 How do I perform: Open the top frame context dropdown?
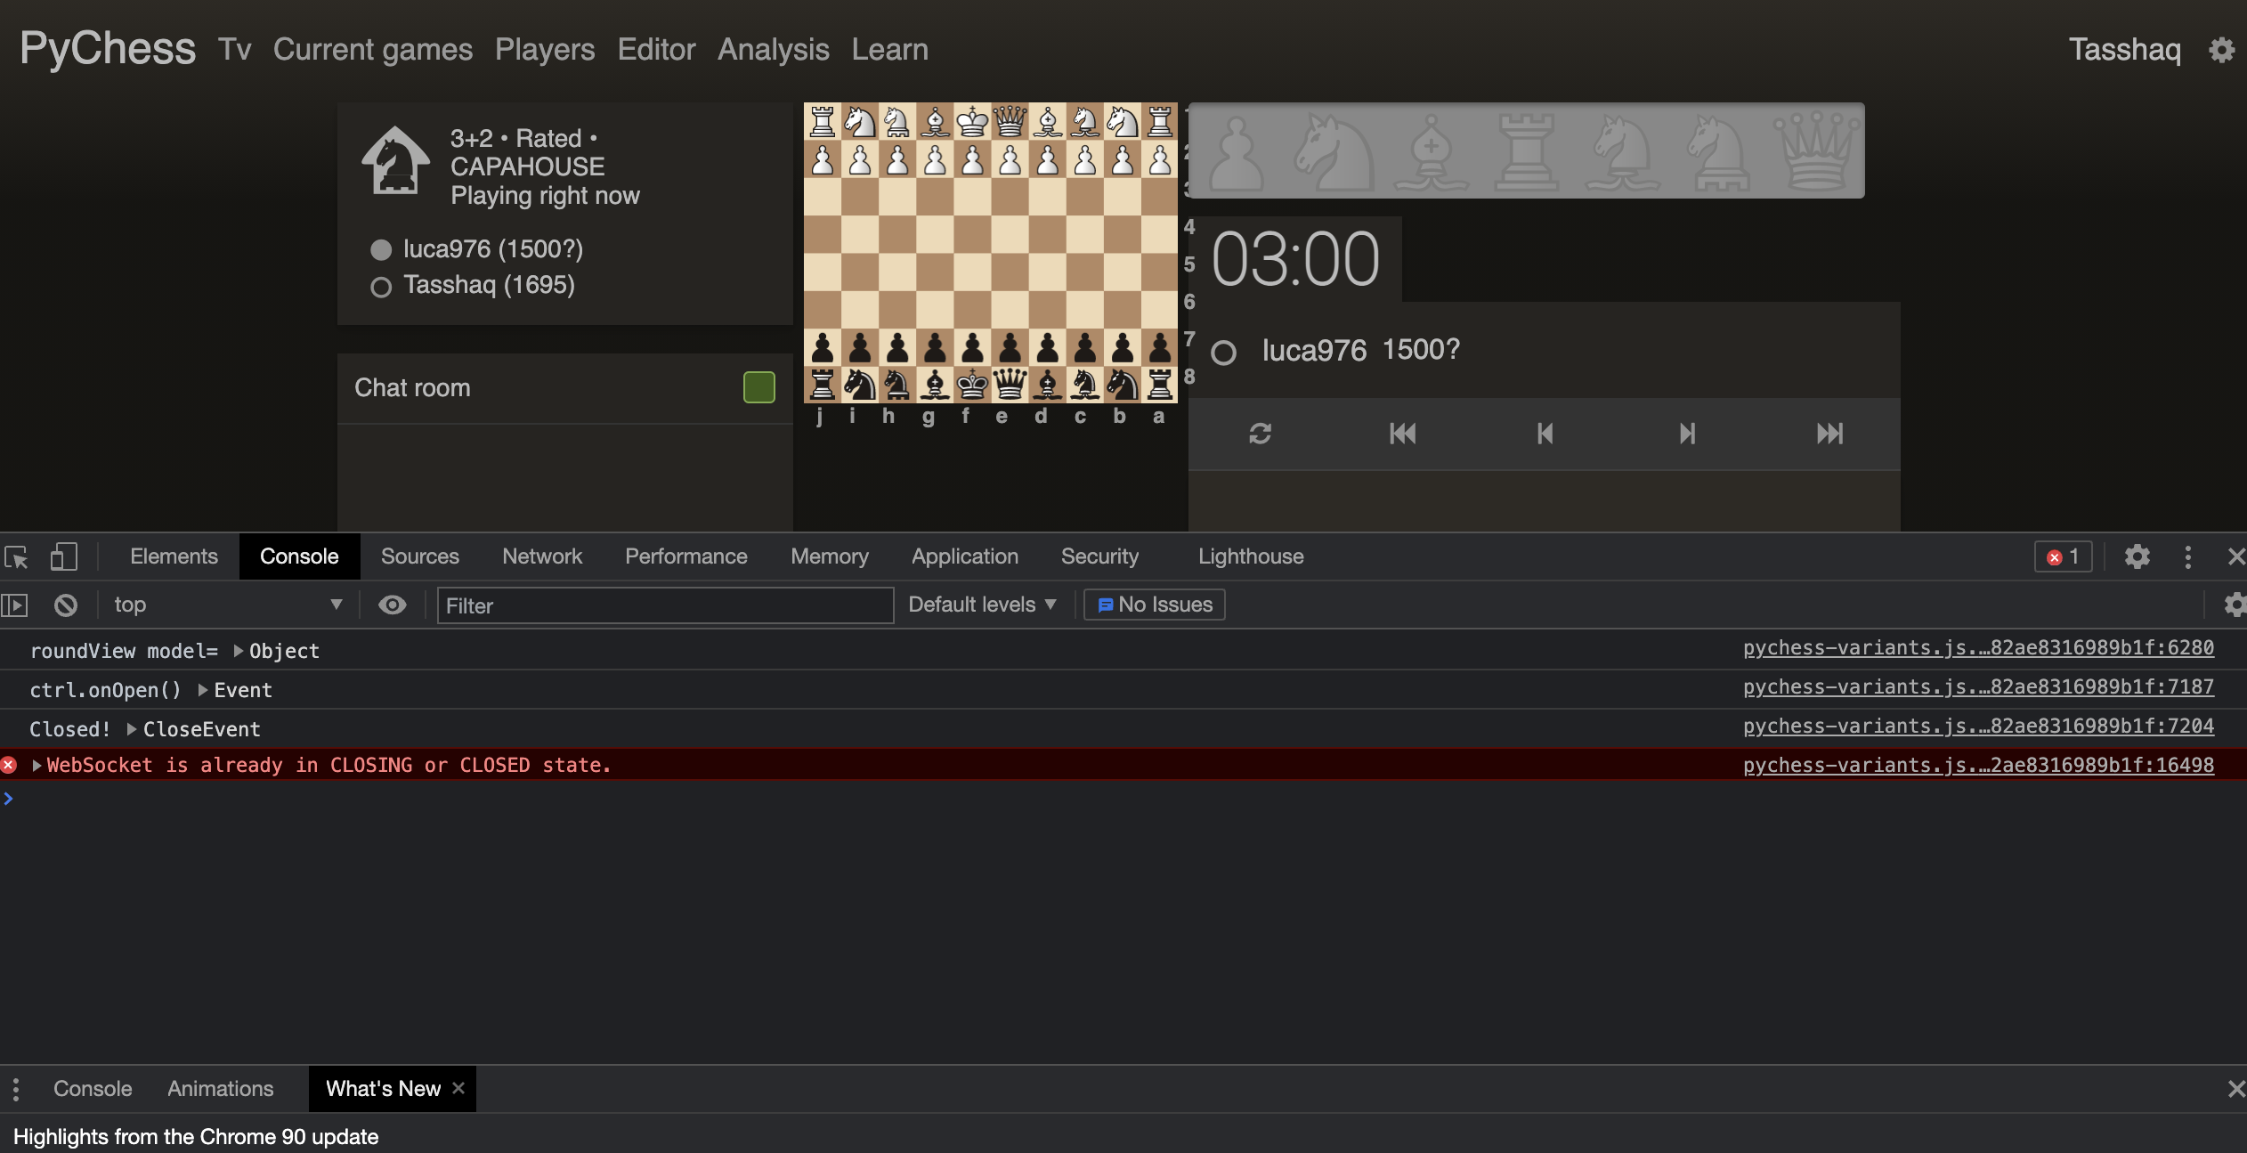pyautogui.click(x=227, y=605)
